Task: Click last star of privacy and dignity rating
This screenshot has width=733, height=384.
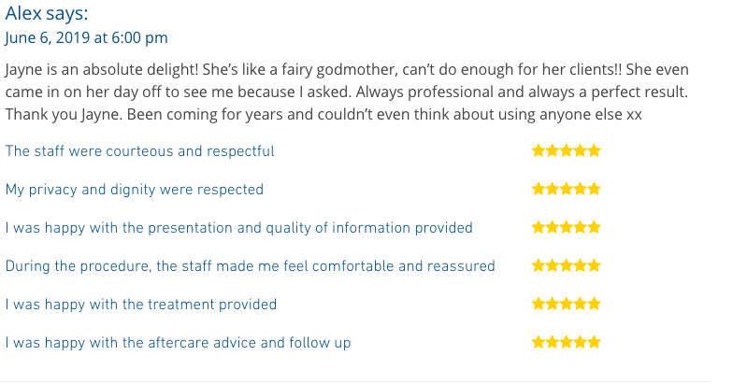Action: pyautogui.click(x=595, y=189)
